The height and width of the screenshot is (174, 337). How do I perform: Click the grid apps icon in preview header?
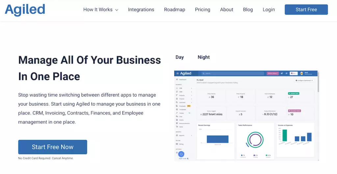[x=287, y=73]
